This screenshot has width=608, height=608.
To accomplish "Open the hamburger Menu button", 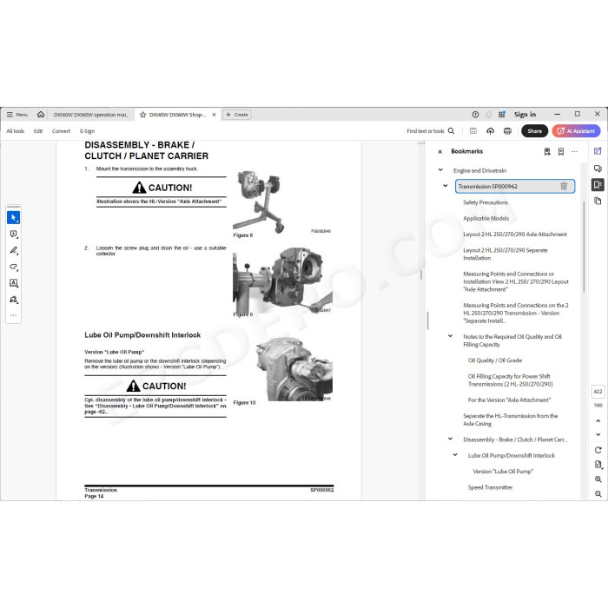I will tap(17, 115).
